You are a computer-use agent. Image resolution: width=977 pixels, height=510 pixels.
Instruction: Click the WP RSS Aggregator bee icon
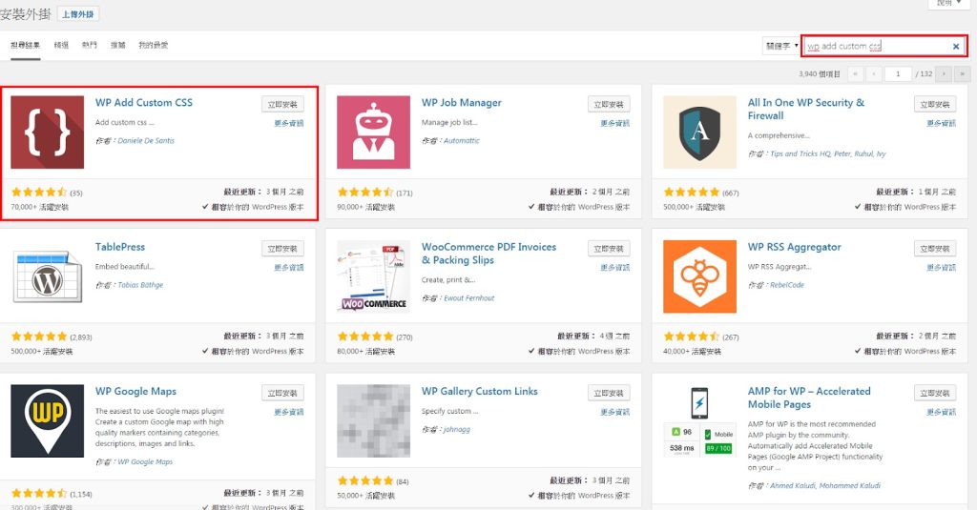[x=699, y=276]
